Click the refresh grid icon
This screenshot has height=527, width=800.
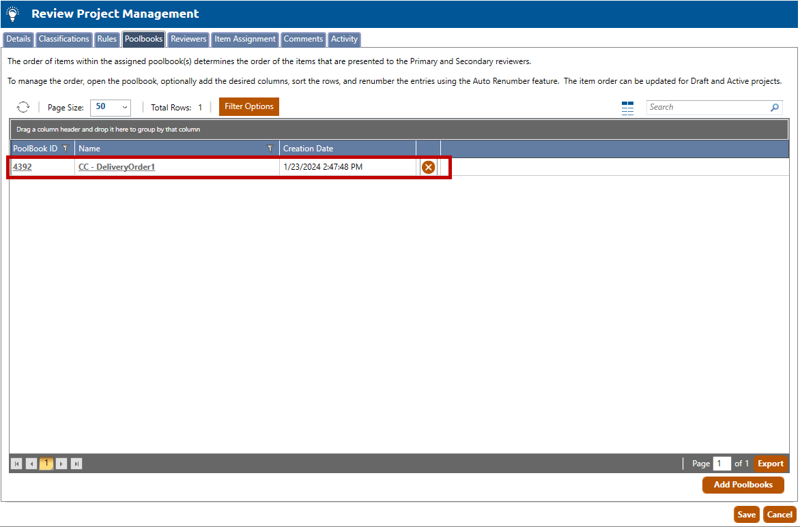tap(23, 107)
